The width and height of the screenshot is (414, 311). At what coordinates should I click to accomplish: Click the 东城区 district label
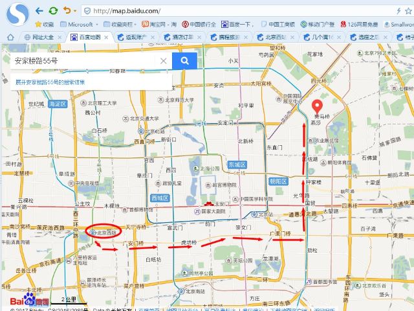[x=237, y=165]
